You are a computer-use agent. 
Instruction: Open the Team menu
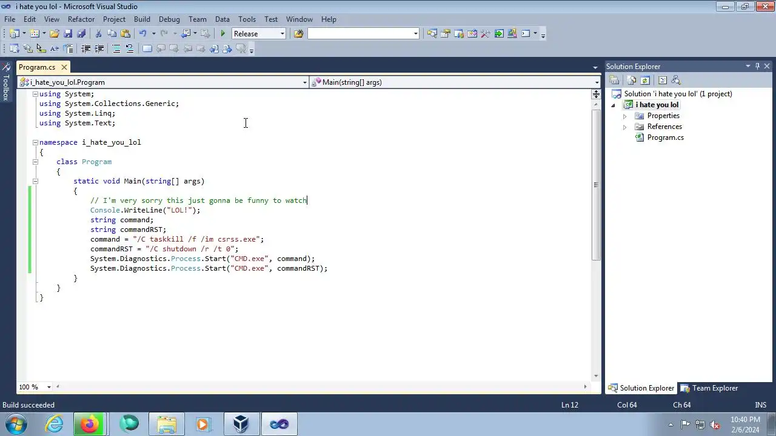click(197, 19)
